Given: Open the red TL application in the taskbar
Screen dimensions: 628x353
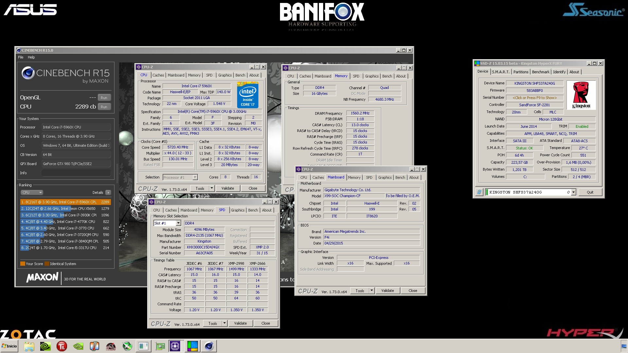Looking at the screenshot, I should [x=62, y=346].
